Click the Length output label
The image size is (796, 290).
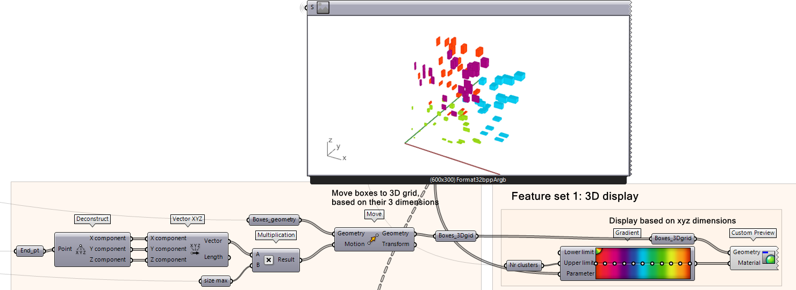tap(213, 257)
